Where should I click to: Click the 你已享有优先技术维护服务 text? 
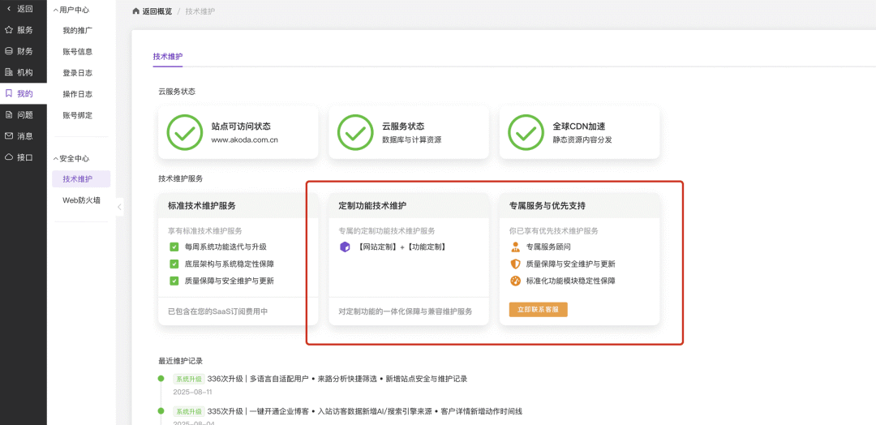coord(554,230)
